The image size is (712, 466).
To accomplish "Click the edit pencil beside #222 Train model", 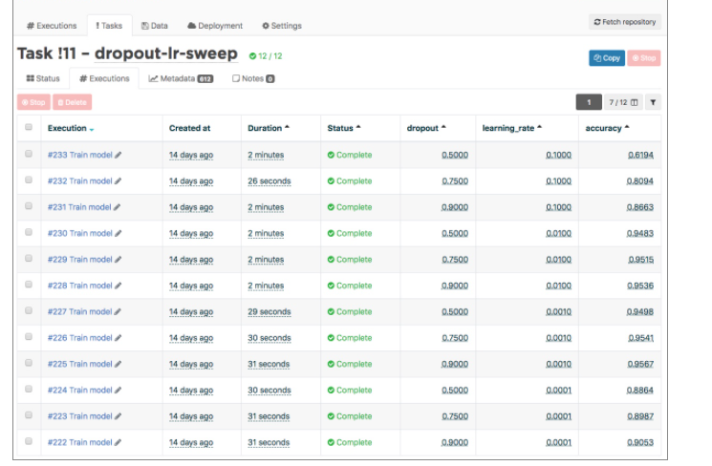I will pyautogui.click(x=119, y=442).
